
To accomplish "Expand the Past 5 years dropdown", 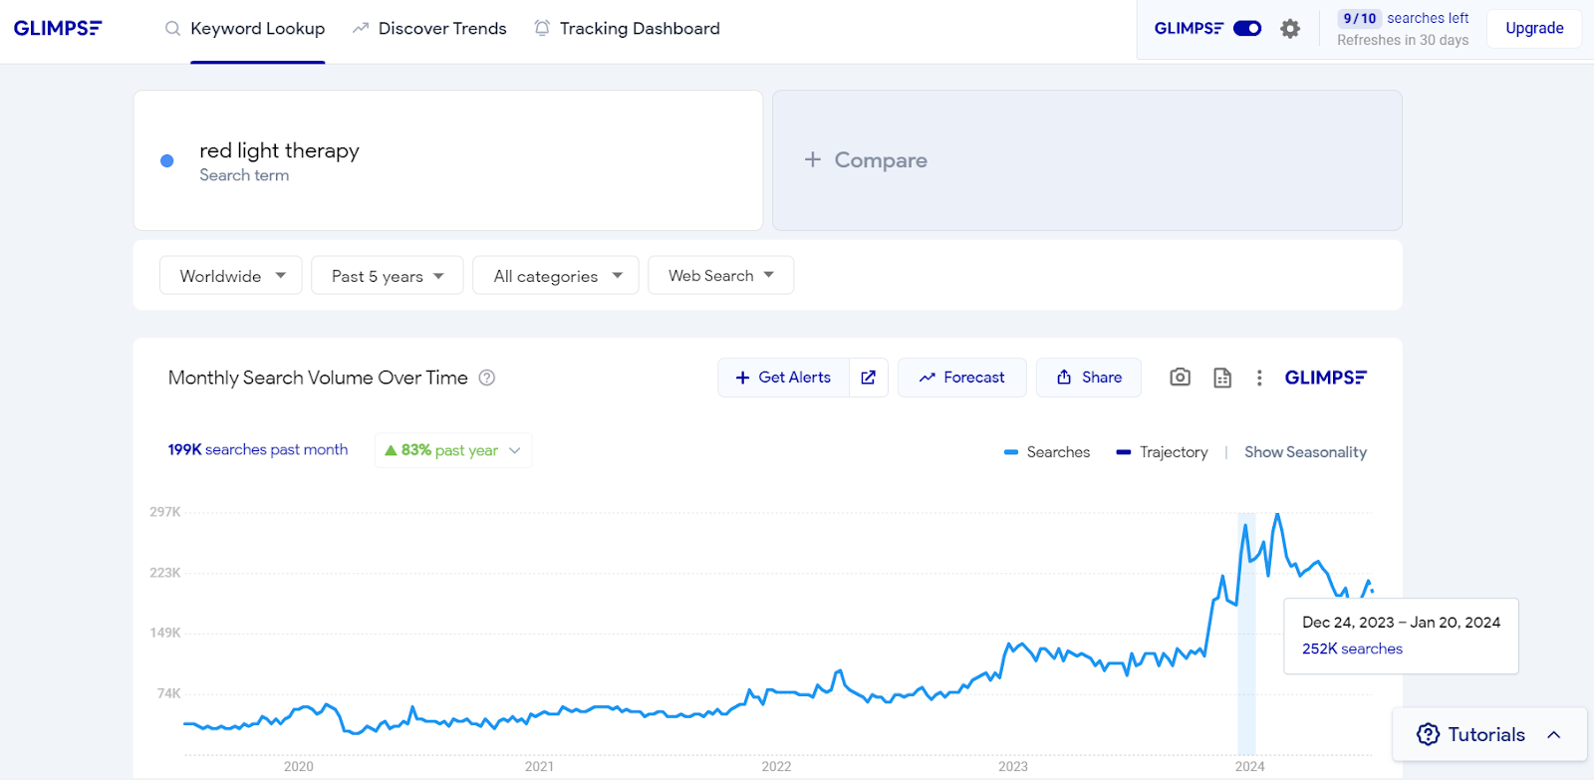I will [387, 276].
